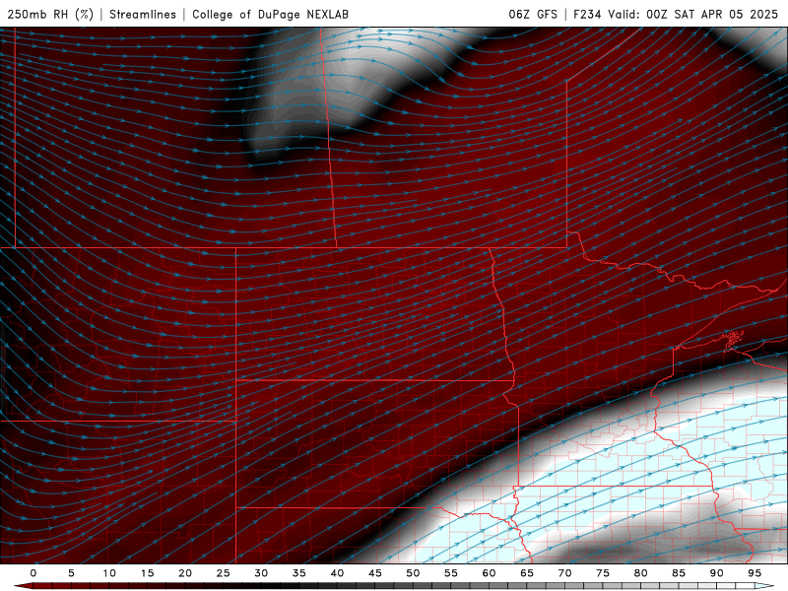Click the color bar label '30'
The width and height of the screenshot is (788, 591).
click(261, 573)
